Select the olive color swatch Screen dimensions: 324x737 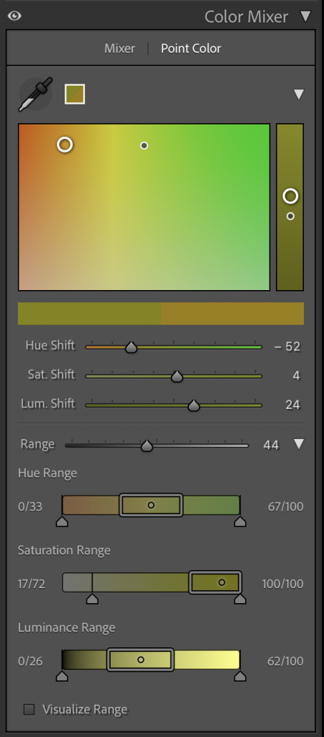(75, 94)
